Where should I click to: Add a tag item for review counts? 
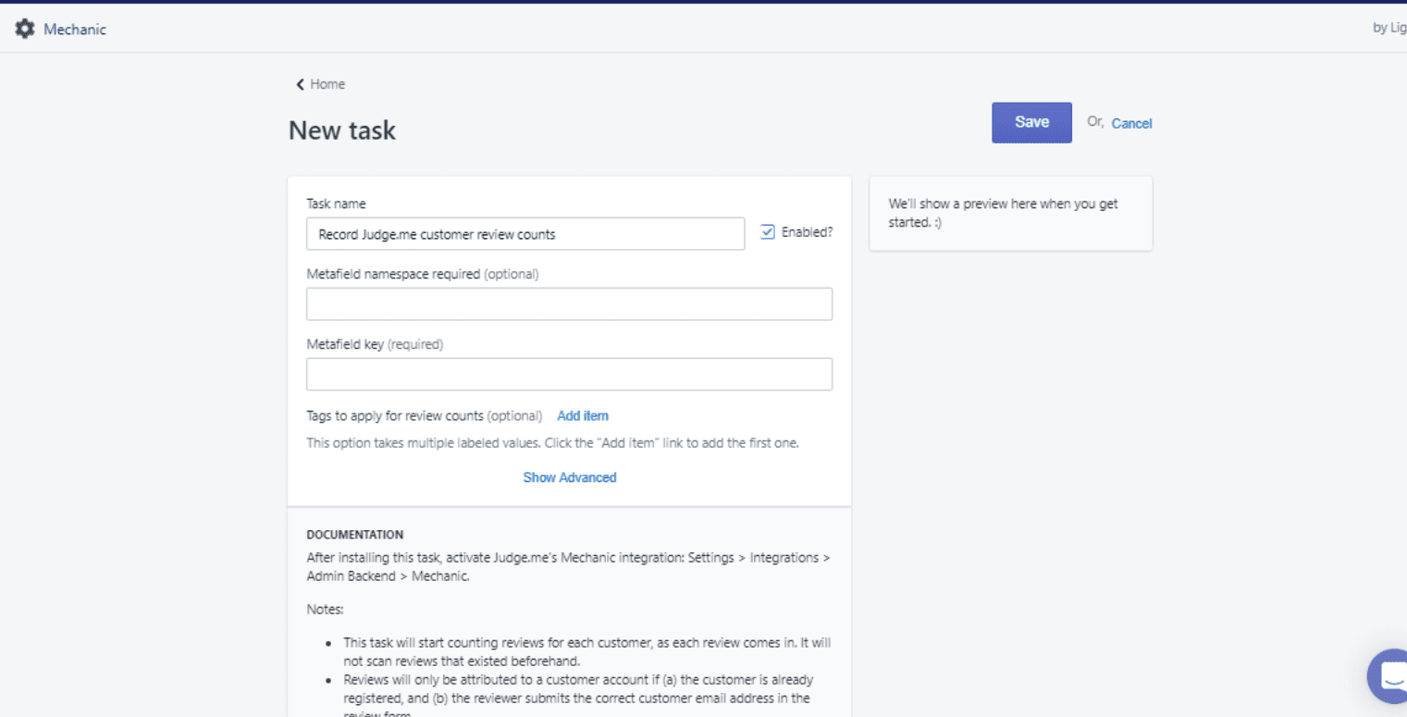[582, 415]
